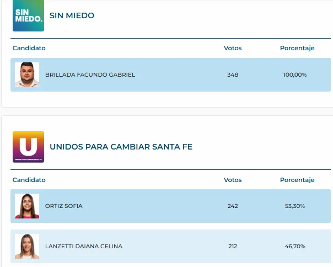Click Votos column header in Unidos table
The width and height of the screenshot is (333, 267).
click(x=233, y=180)
